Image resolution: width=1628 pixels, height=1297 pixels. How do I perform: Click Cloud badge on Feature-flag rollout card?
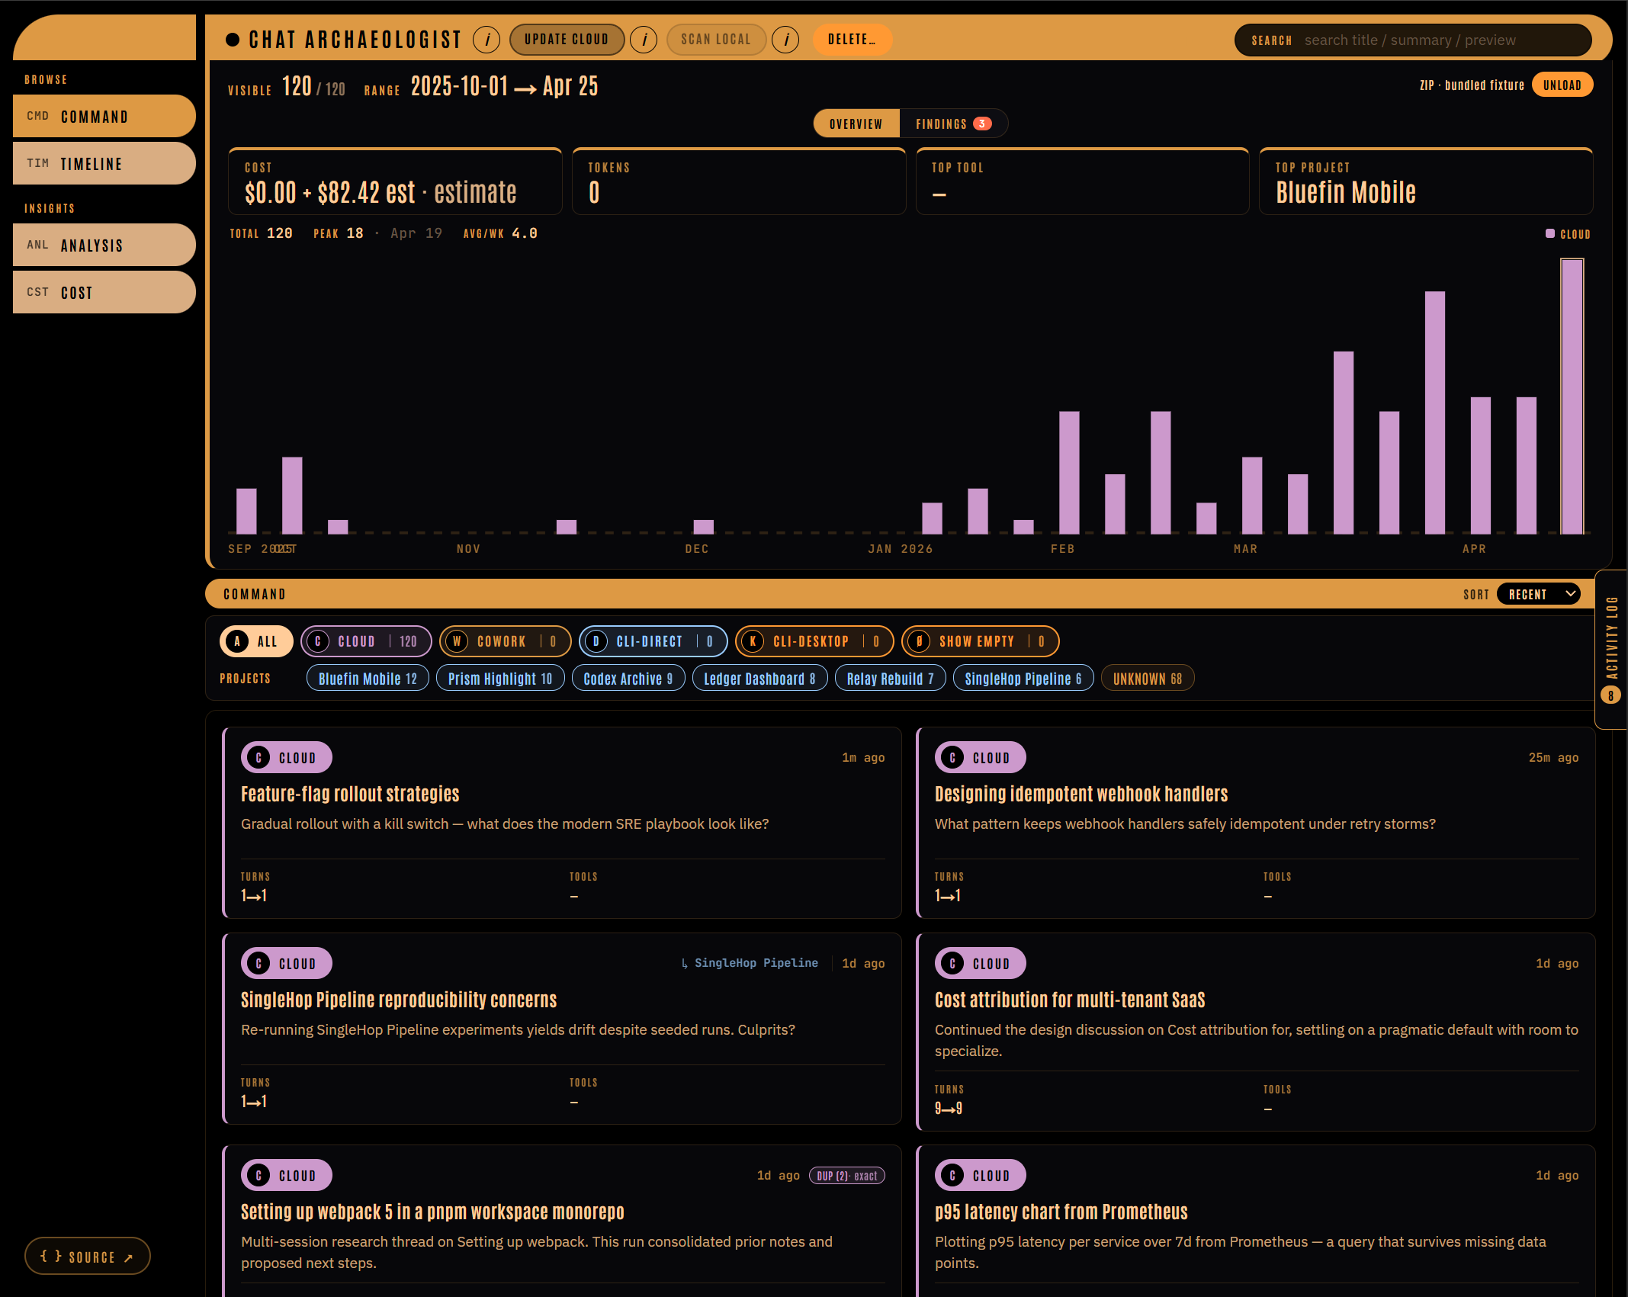287,757
